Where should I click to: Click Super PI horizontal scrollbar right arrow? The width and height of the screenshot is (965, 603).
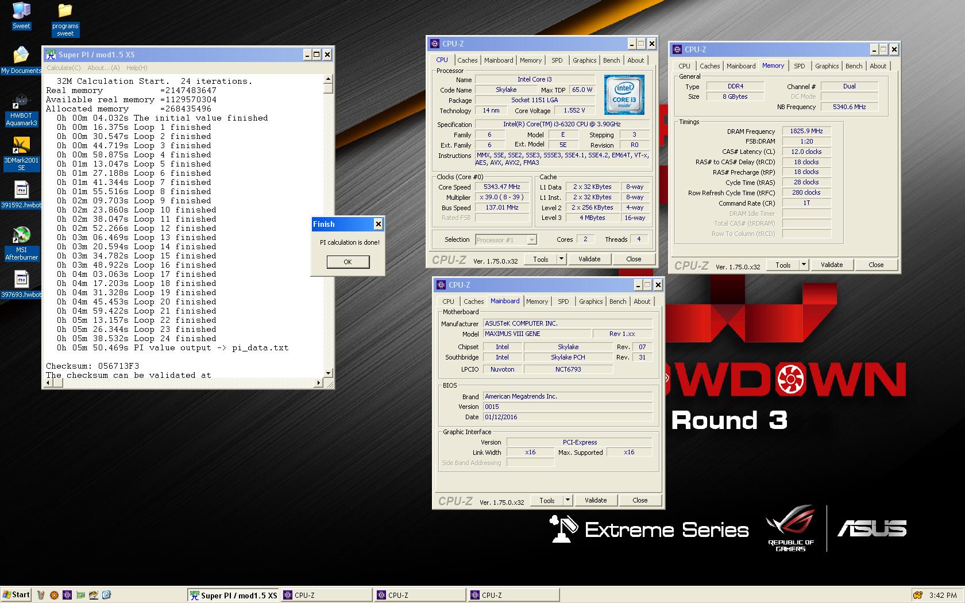pos(319,382)
